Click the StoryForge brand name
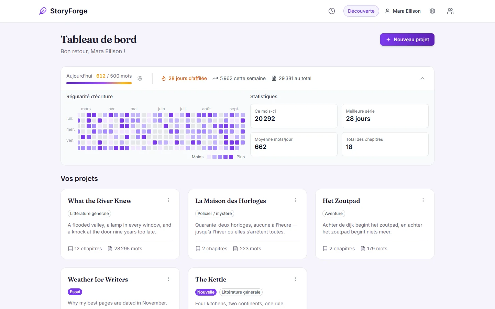Screen dimensions: 495x309 (x=69, y=11)
